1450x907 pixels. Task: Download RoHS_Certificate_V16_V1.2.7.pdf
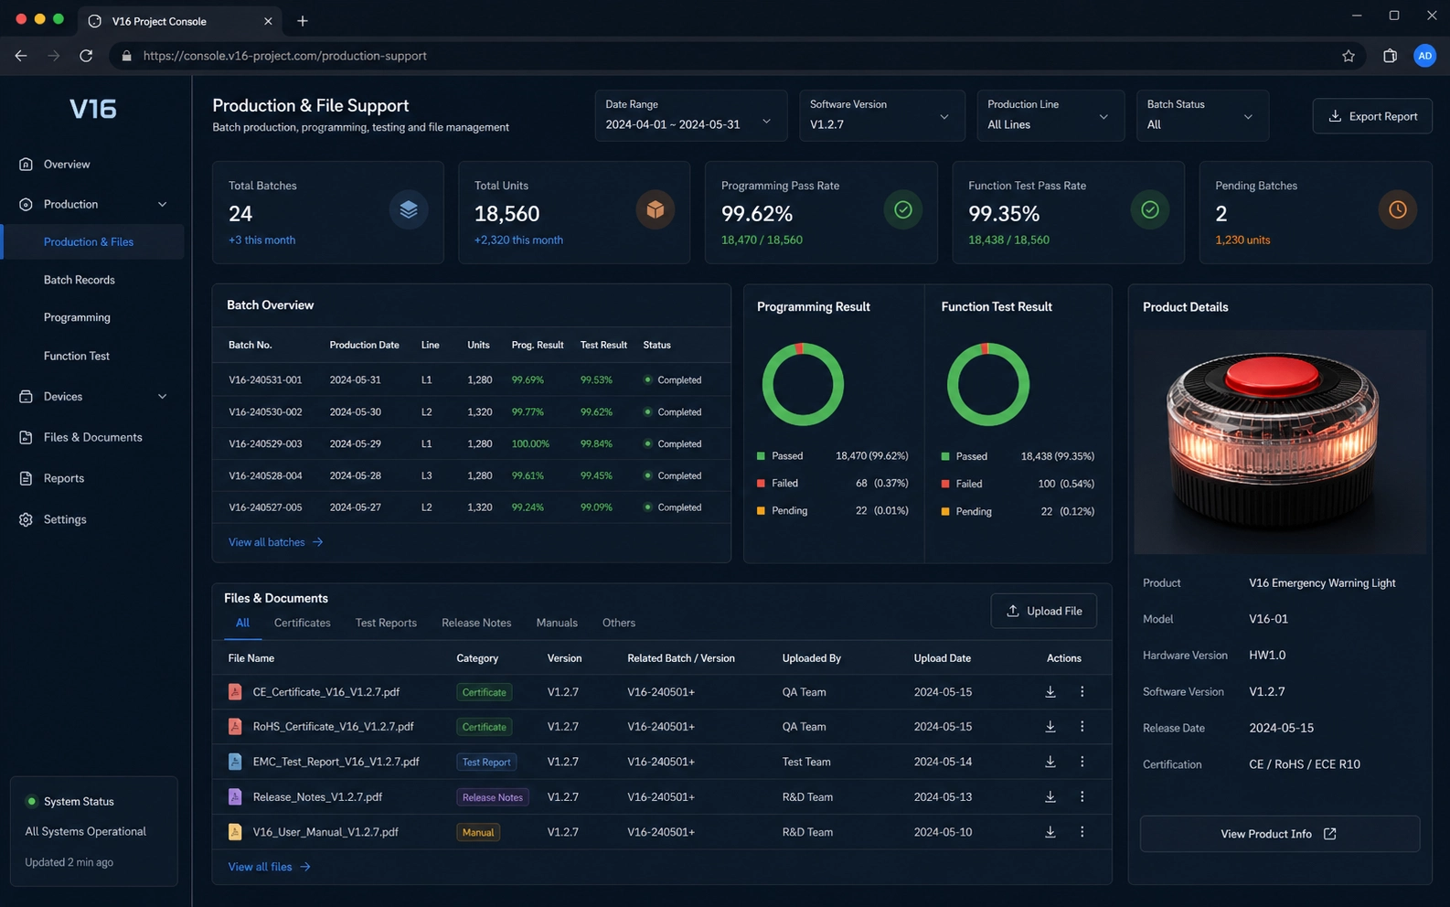tap(1050, 727)
